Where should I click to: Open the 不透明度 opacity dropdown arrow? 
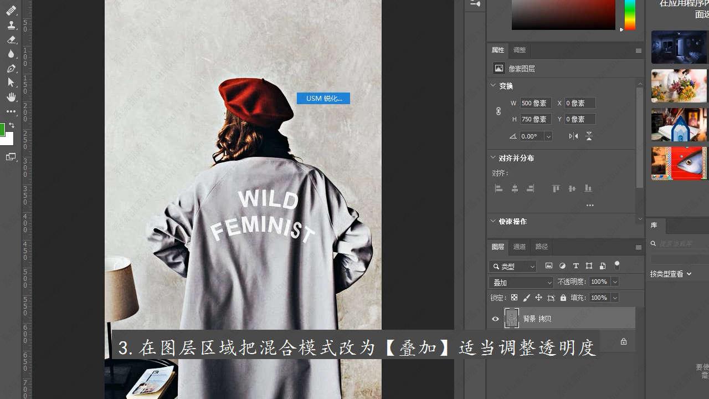coord(615,282)
